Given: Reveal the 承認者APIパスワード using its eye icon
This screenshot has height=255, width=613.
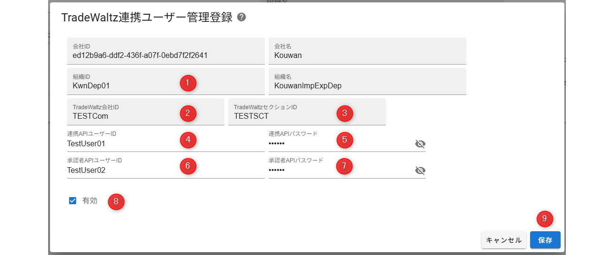Looking at the screenshot, I should tap(420, 170).
